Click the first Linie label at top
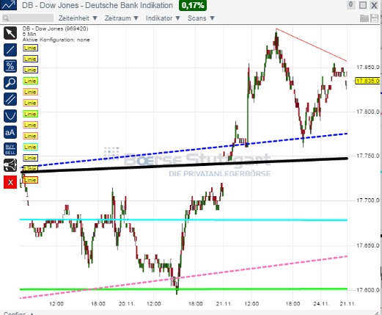Screen dimensions: 382x315 click(x=30, y=48)
